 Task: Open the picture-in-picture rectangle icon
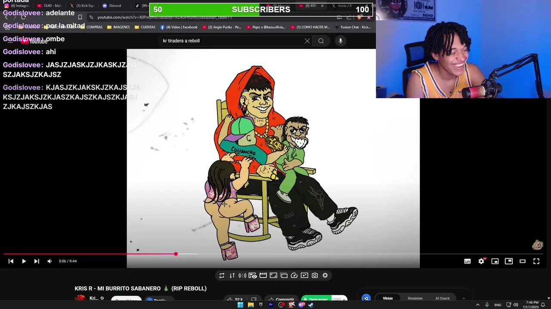pyautogui.click(x=509, y=261)
